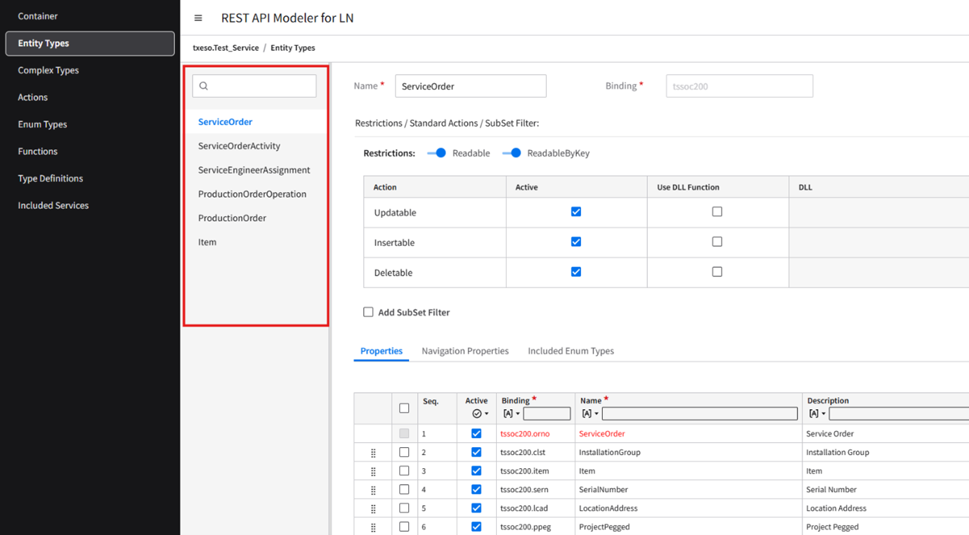Screen dimensions: 969x535
Task: Open Complex Types in the sidebar
Action: pos(48,70)
